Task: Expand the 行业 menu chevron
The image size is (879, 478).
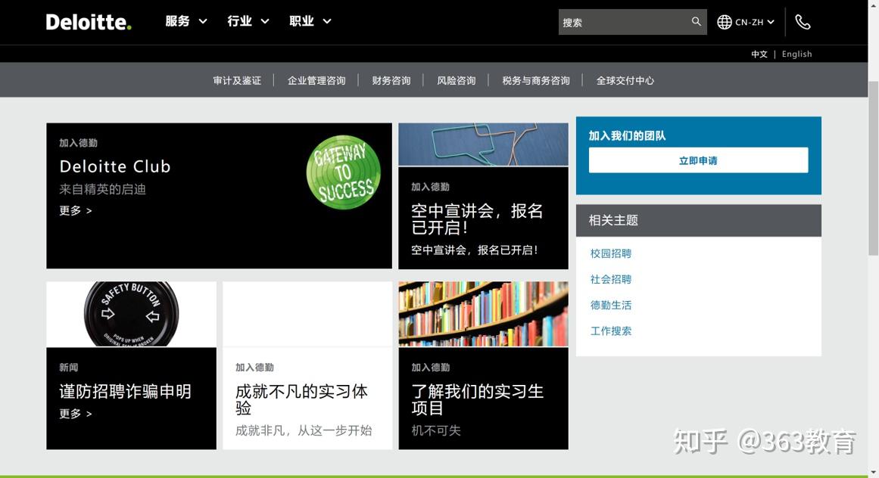Action: pos(265,21)
